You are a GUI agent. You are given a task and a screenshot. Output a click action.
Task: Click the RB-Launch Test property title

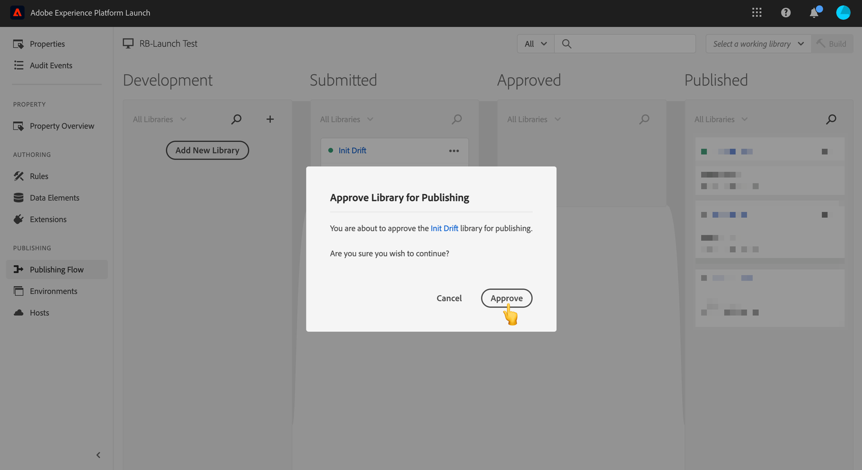(168, 43)
